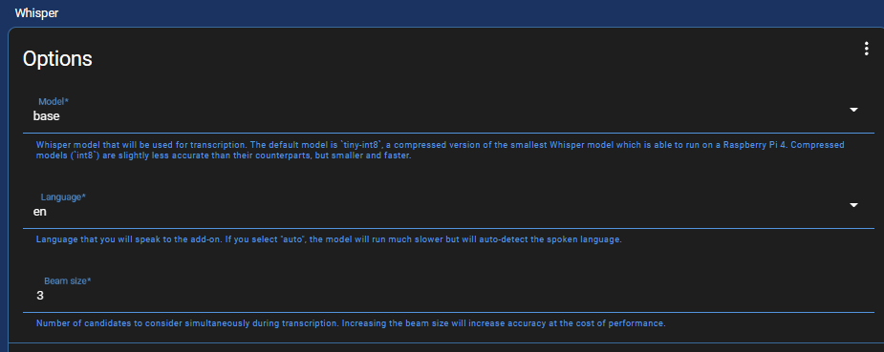Expand the Language dropdown arrow
Screen dimensions: 884x352
tap(853, 205)
